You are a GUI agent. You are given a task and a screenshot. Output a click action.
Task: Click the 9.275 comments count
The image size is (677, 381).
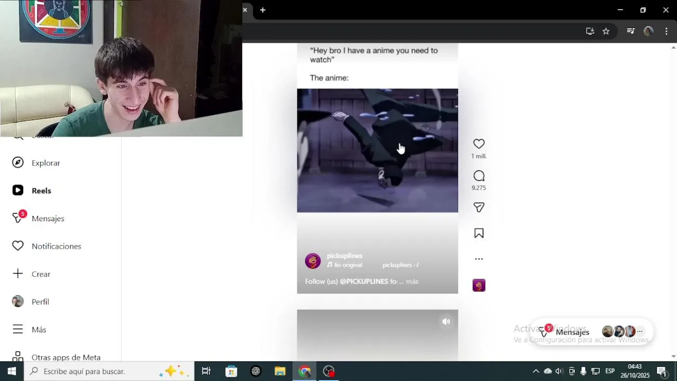tap(479, 188)
